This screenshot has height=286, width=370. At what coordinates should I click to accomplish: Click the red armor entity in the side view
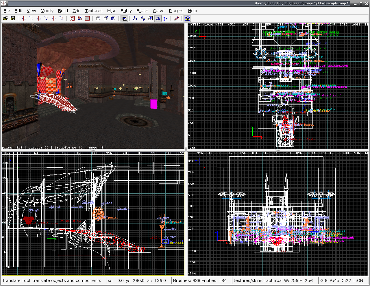point(28,220)
